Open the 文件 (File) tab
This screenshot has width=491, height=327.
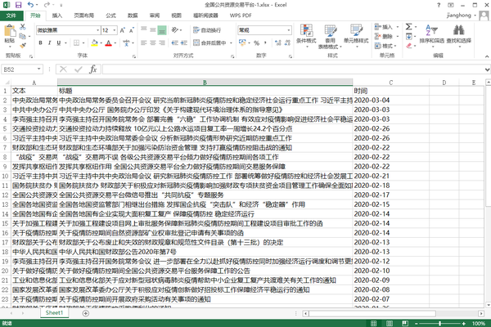(x=11, y=16)
